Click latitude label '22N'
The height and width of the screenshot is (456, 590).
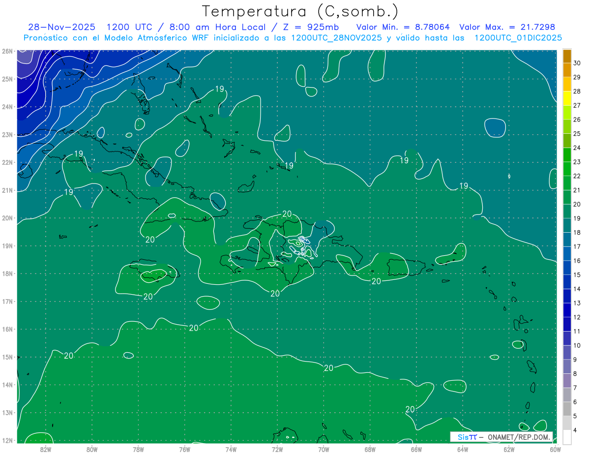(7, 162)
